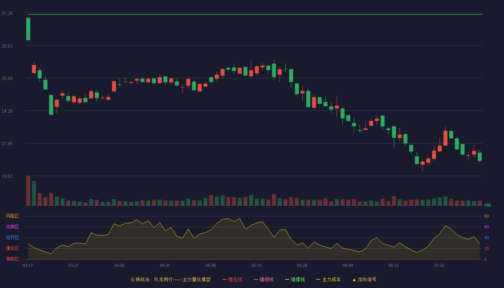Click the 03-17 date axis label
This screenshot has width=504, height=288.
pyautogui.click(x=28, y=265)
